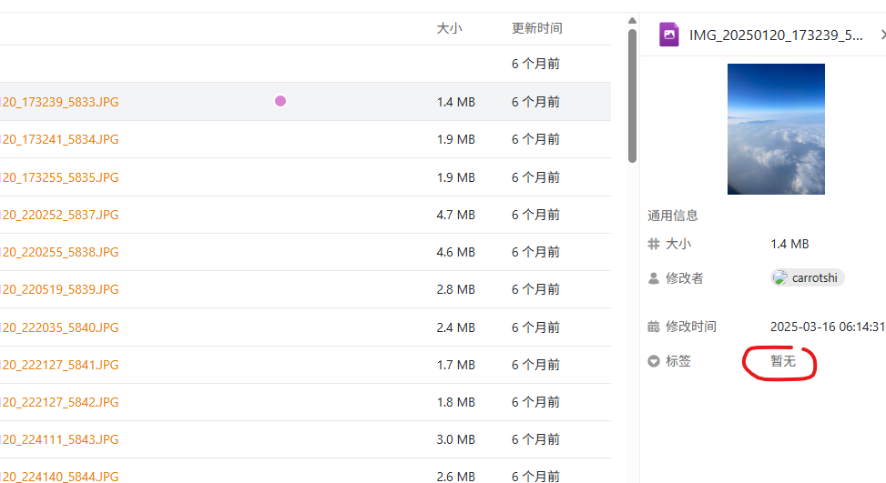886x483 pixels.
Task: Click 6 个月前 in the 5843 file row
Action: pyautogui.click(x=535, y=439)
